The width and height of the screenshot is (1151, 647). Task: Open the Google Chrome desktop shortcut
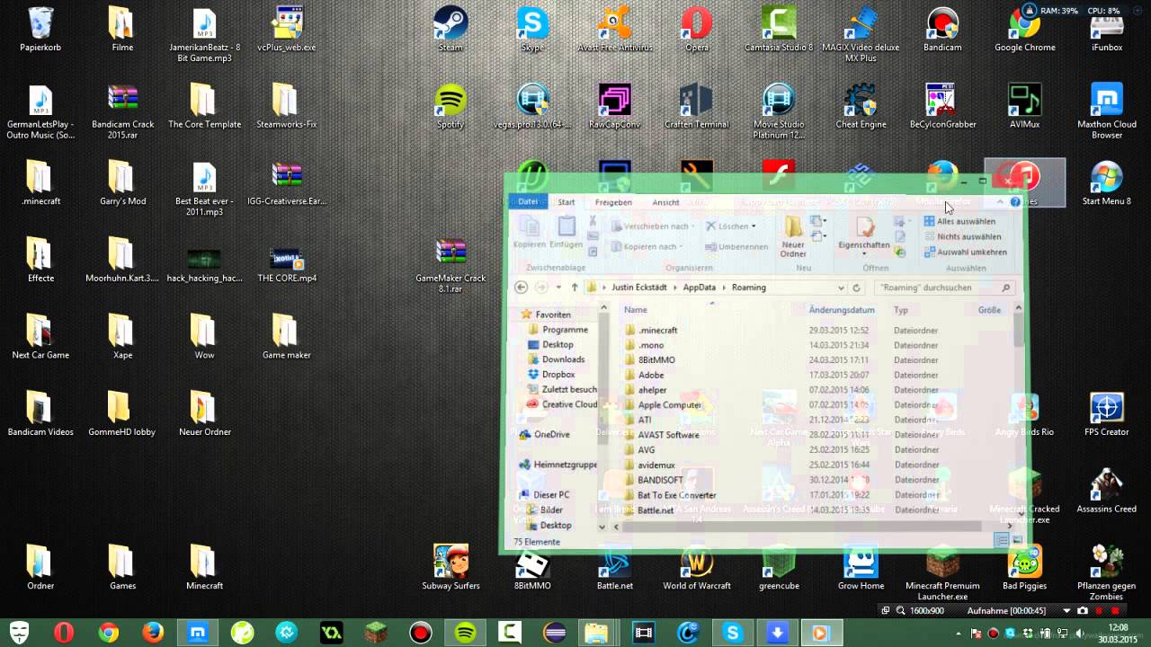[x=1024, y=29]
